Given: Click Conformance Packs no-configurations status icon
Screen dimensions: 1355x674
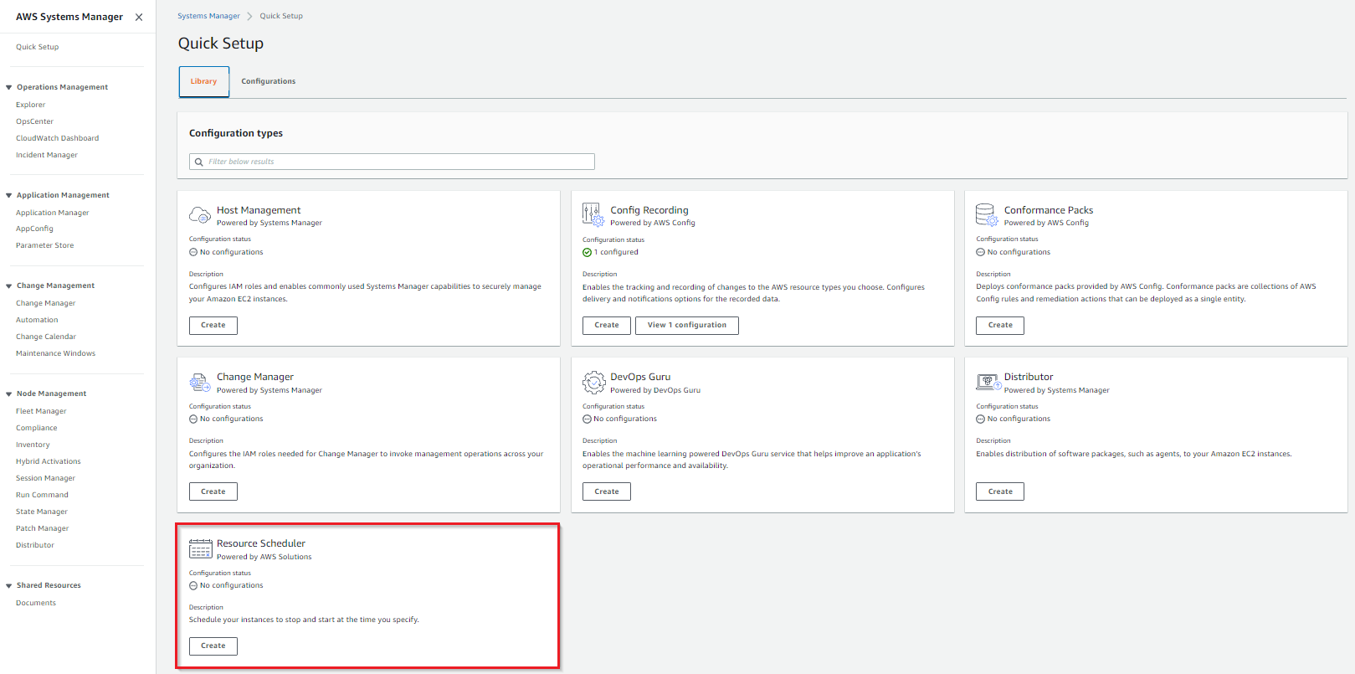Looking at the screenshot, I should pyautogui.click(x=980, y=252).
